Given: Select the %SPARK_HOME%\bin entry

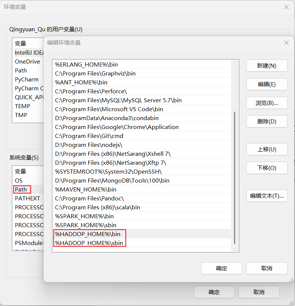Looking at the screenshot, I should (x=142, y=216).
